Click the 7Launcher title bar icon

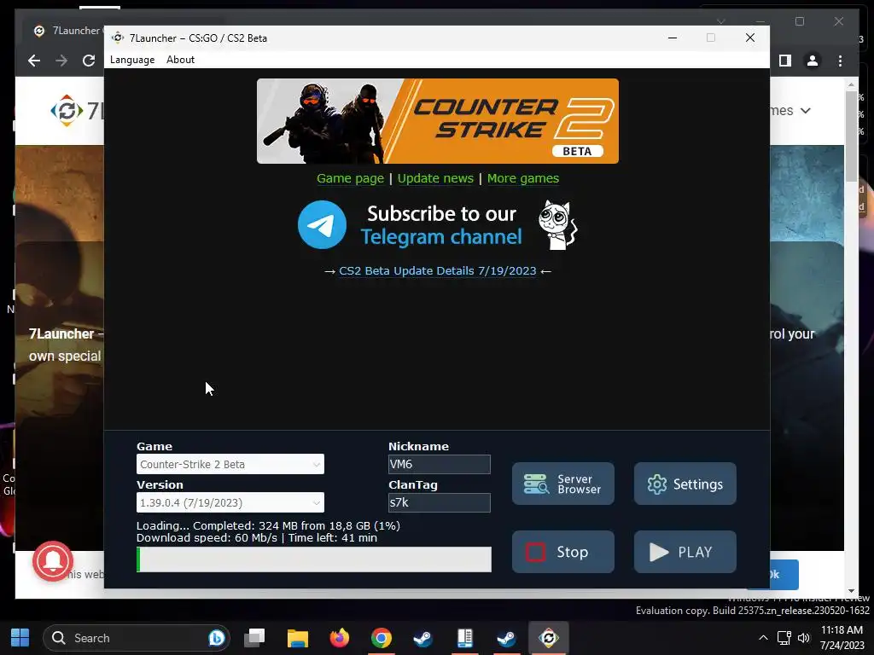[x=118, y=38]
